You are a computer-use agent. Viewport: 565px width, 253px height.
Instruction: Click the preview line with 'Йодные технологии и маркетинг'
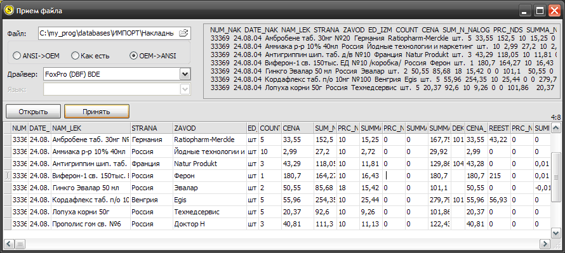tap(383, 46)
